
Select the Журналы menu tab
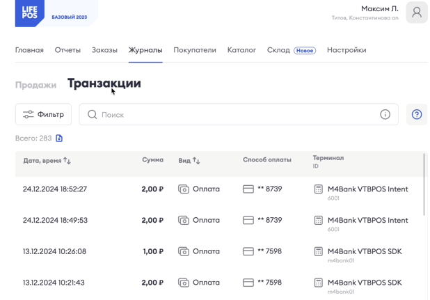tap(145, 50)
